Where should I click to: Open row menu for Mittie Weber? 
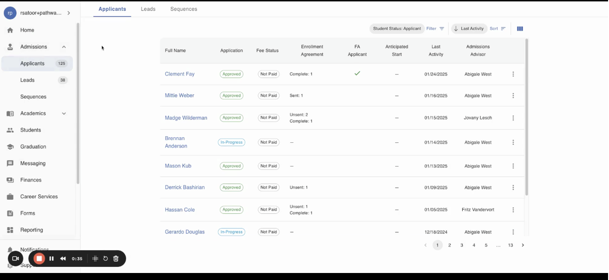[x=513, y=96]
